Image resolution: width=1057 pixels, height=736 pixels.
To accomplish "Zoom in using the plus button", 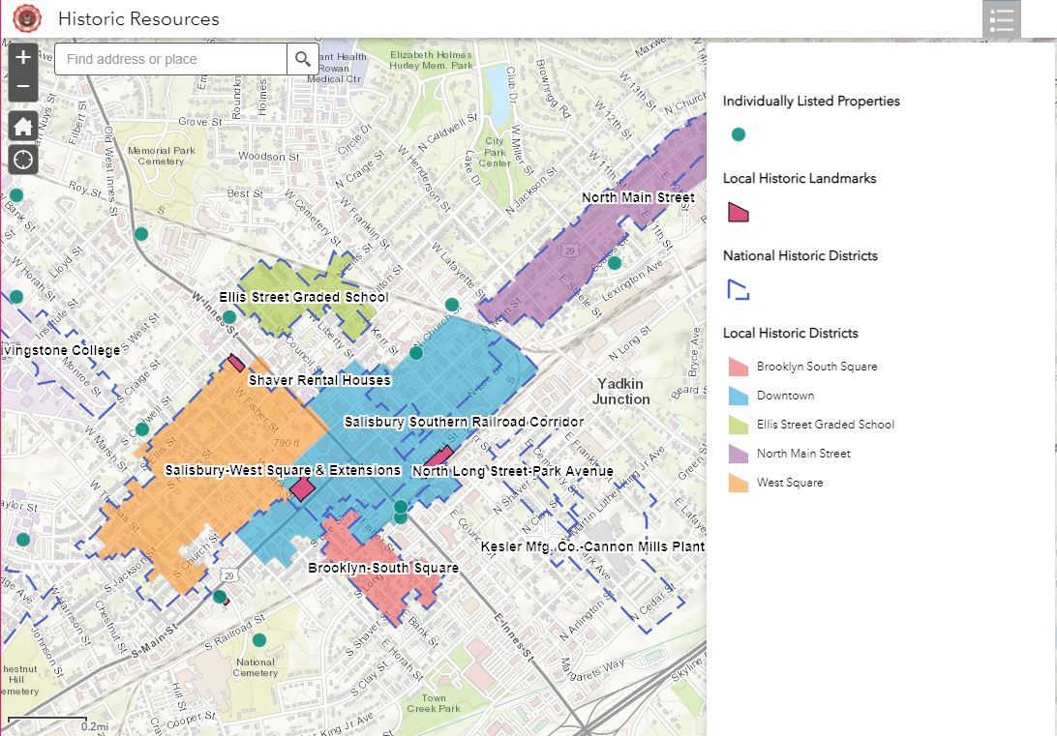I will (x=23, y=57).
